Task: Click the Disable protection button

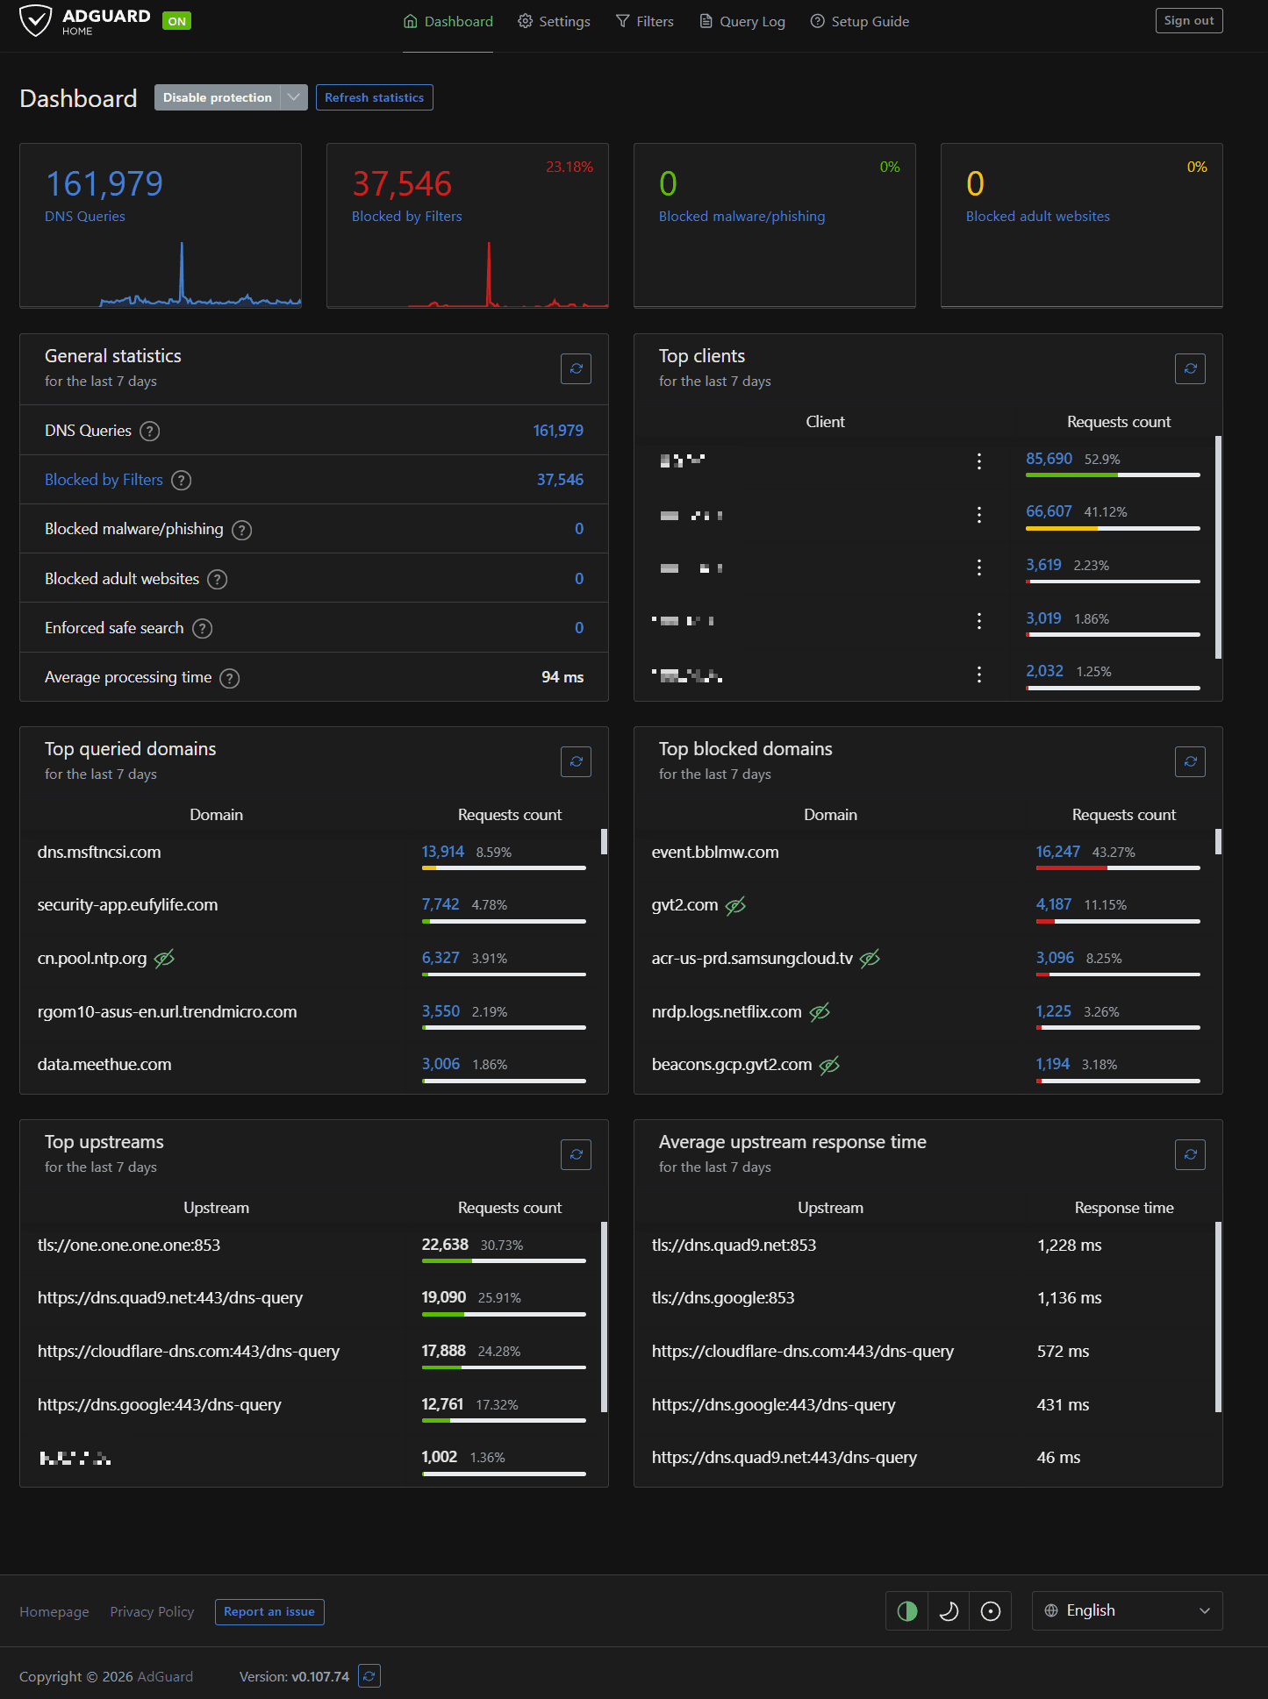Action: pyautogui.click(x=218, y=97)
